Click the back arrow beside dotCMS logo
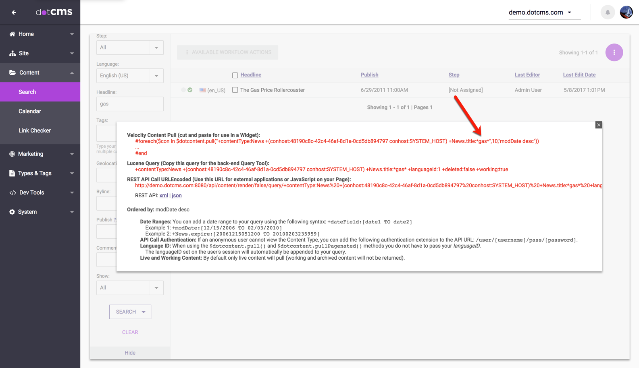 point(14,12)
